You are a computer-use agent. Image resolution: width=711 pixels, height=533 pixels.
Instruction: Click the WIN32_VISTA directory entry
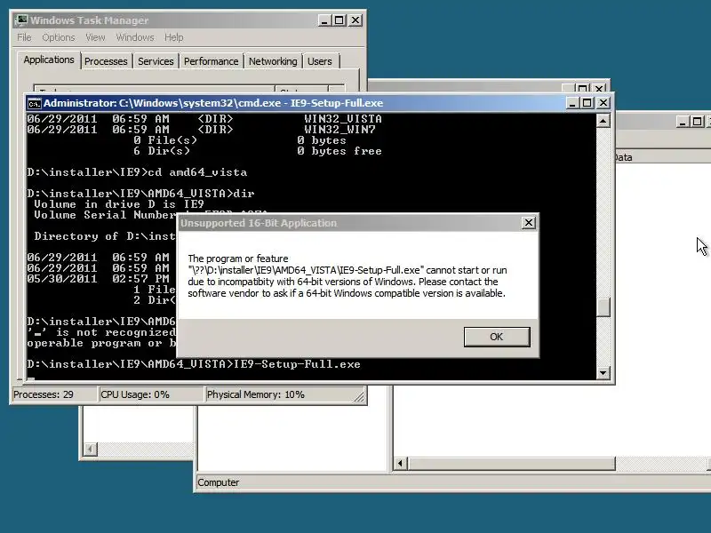coord(343,119)
